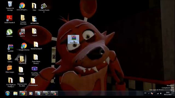Switch to Camtasia Studio in the taskbar
Viewport: 175px width, 98px height.
(46, 93)
